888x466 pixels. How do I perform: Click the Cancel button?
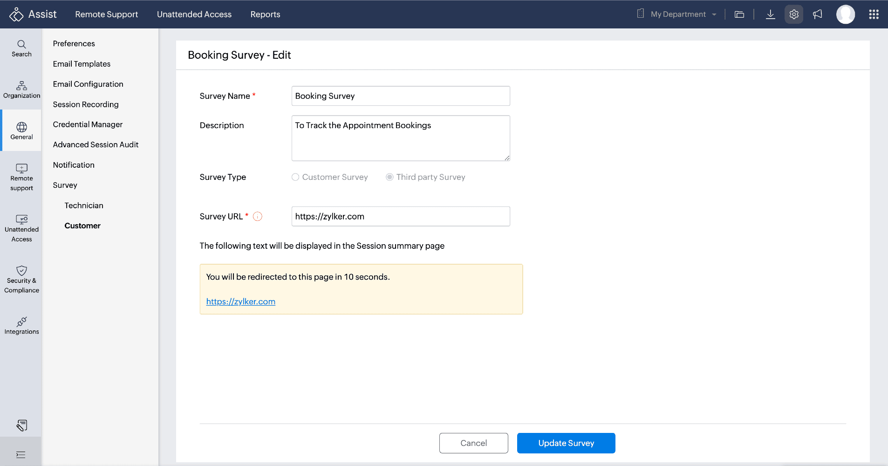(x=473, y=443)
